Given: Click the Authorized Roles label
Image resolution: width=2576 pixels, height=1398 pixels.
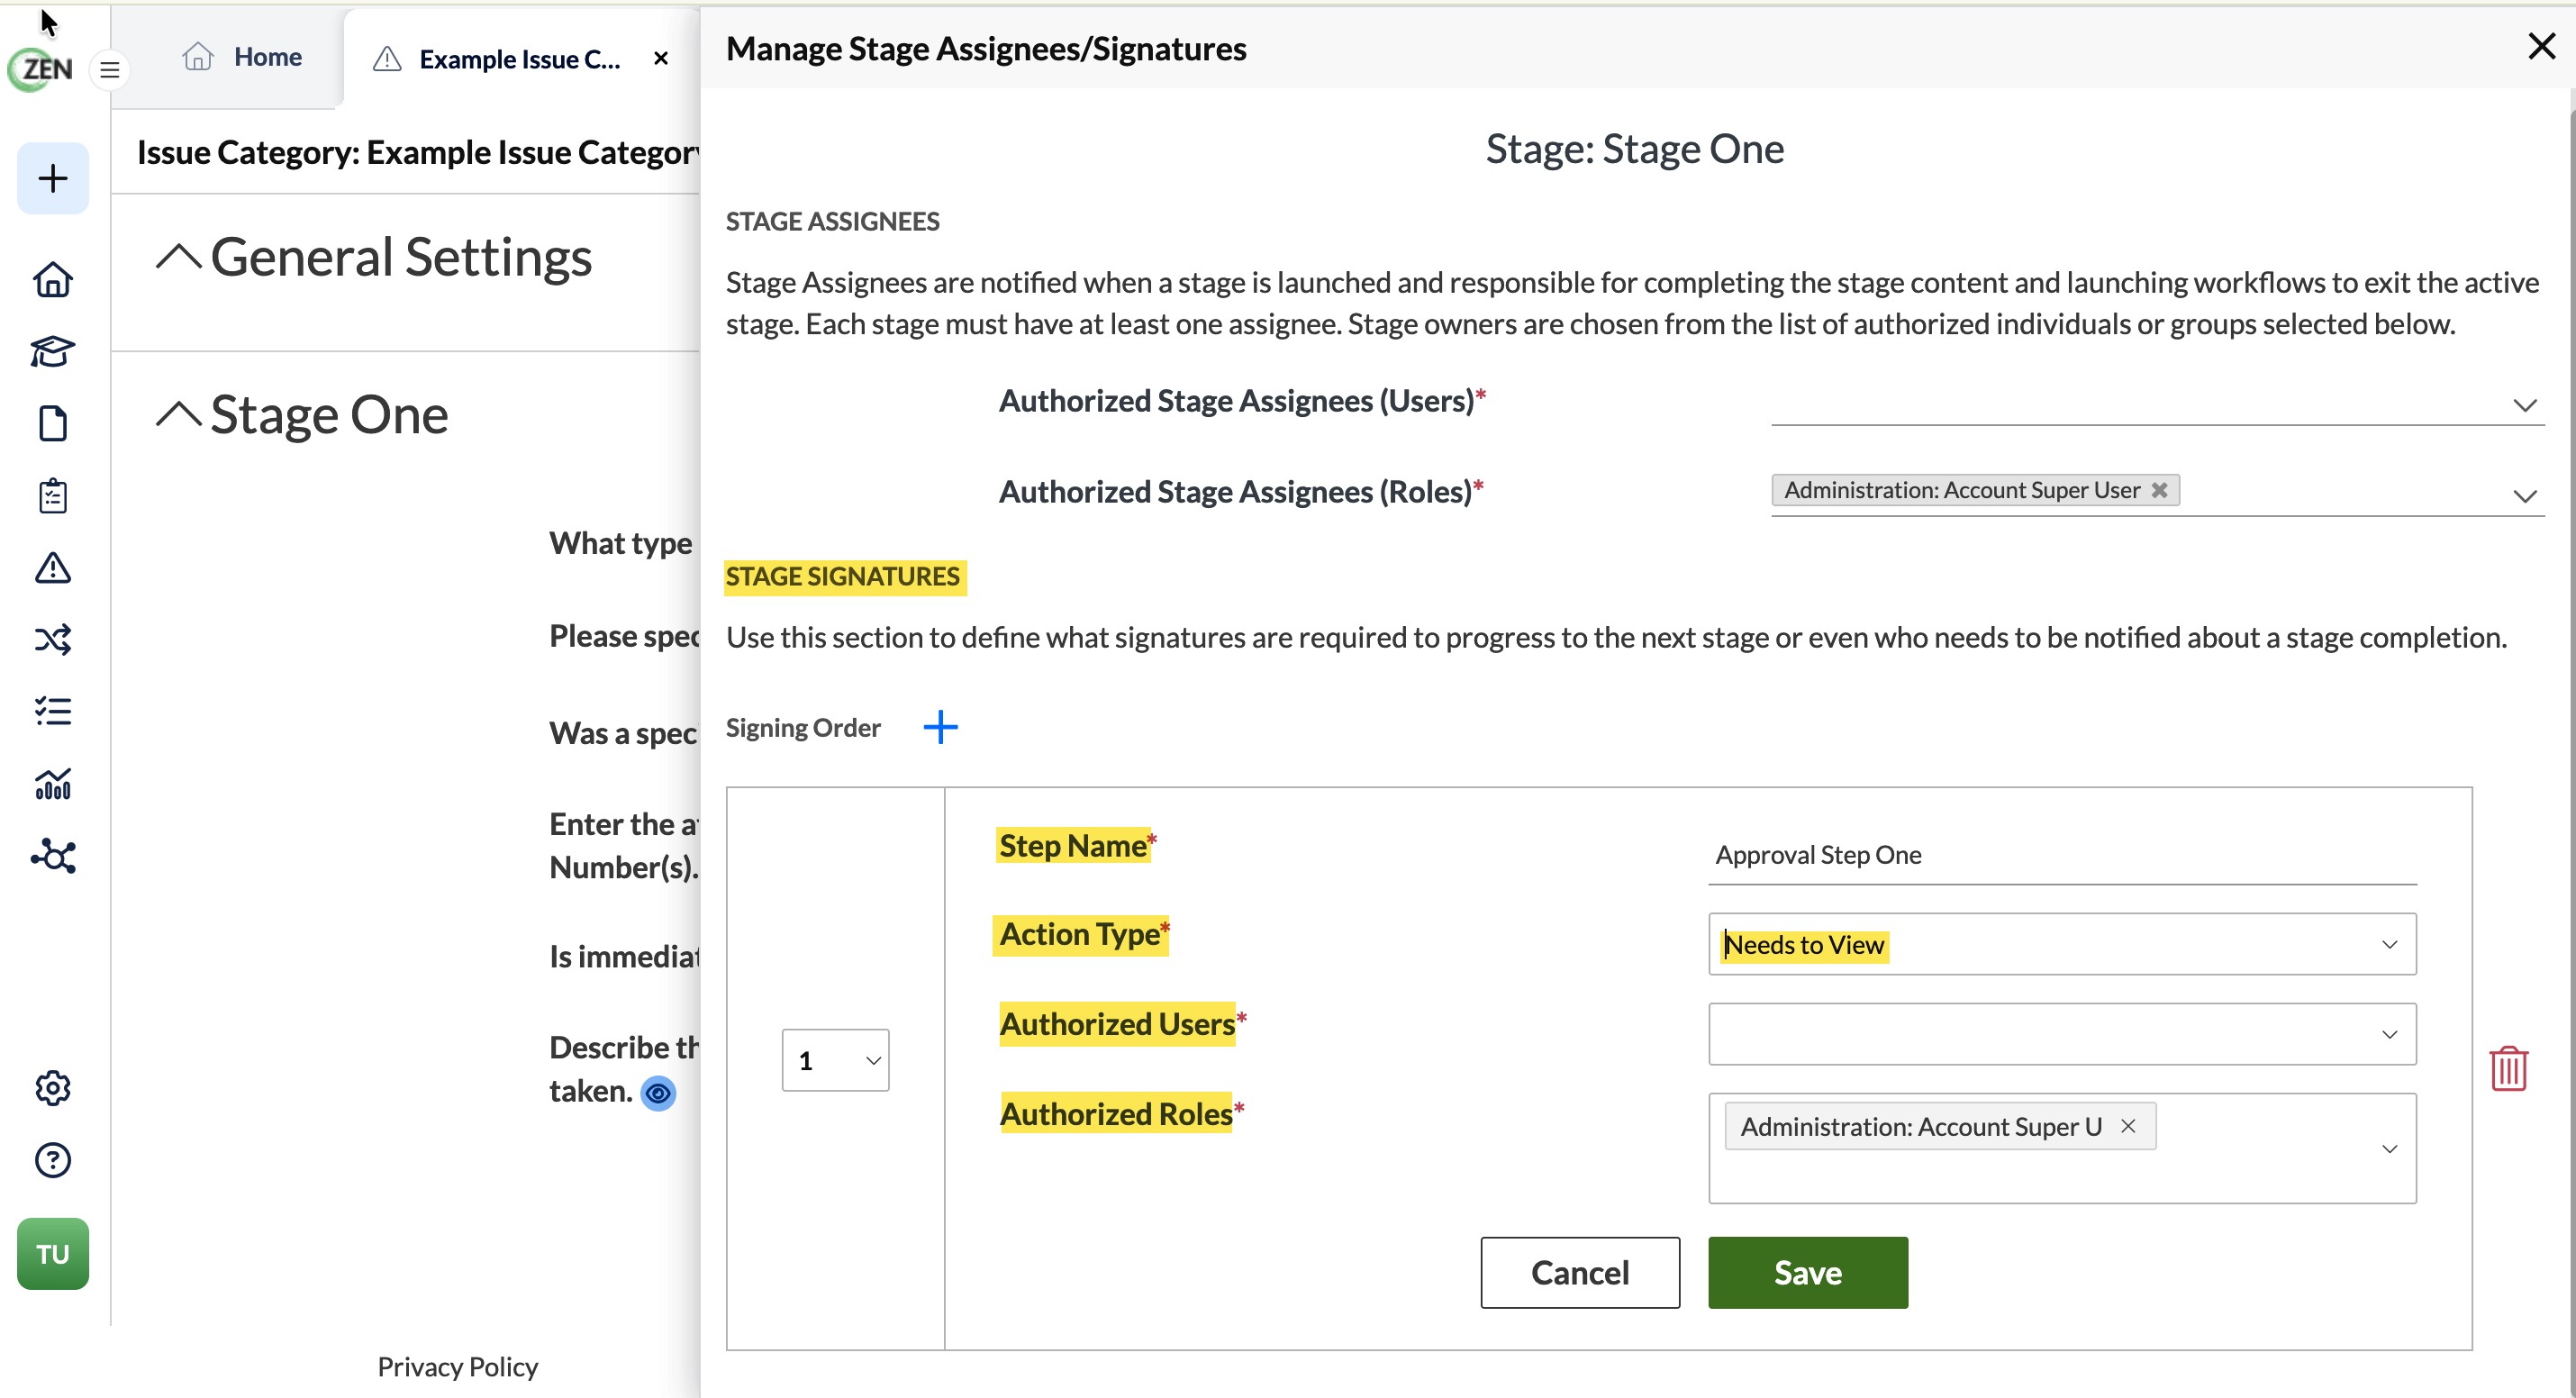Looking at the screenshot, I should click(1116, 1114).
